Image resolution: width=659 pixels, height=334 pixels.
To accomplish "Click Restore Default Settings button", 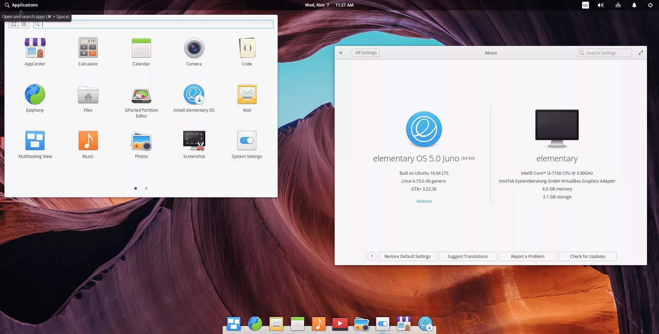I will 407,257.
